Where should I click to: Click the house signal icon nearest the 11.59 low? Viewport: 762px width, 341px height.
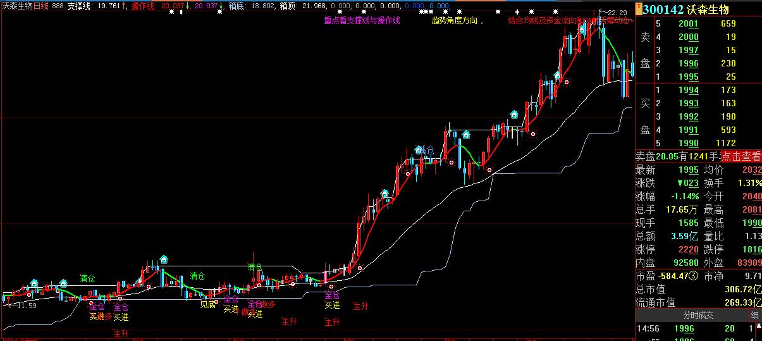[34, 282]
